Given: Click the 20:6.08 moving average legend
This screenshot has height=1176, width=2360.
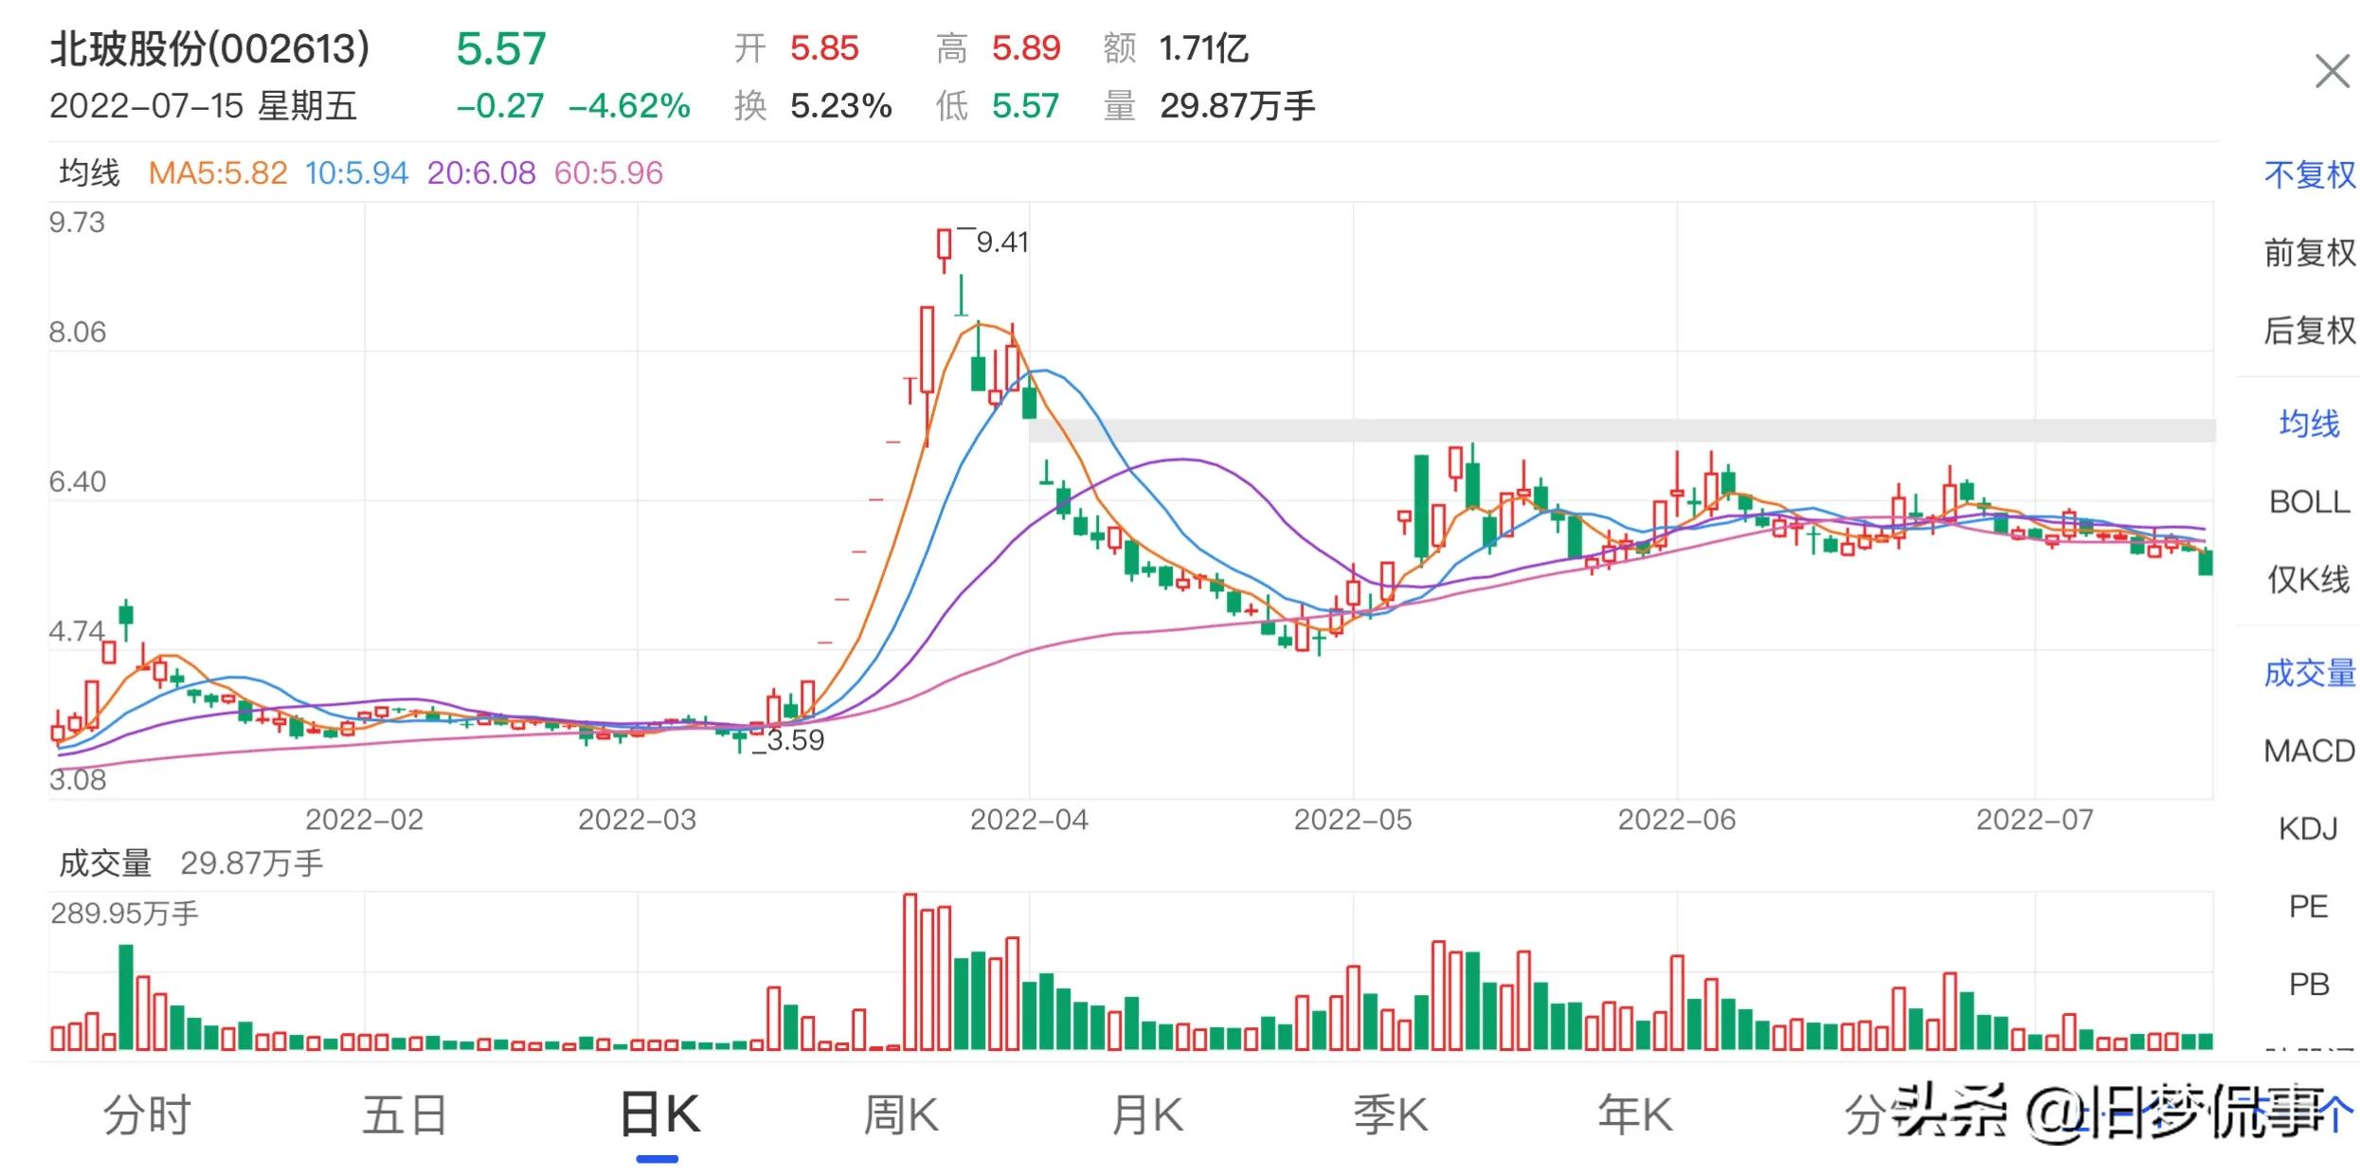Looking at the screenshot, I should 481,172.
